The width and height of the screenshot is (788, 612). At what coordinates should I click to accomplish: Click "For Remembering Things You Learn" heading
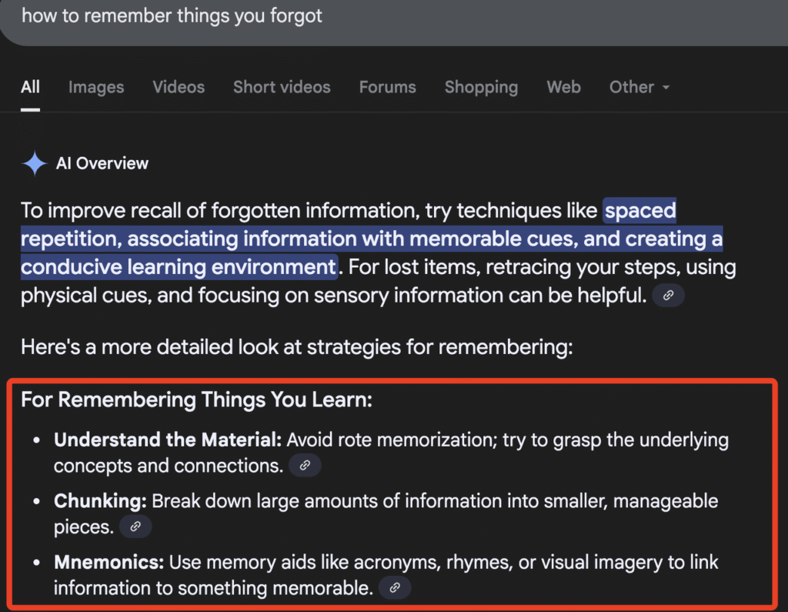196,400
